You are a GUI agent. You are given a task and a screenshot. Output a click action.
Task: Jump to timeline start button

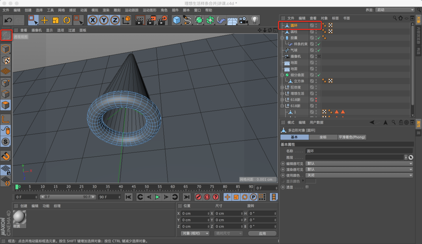point(128,197)
